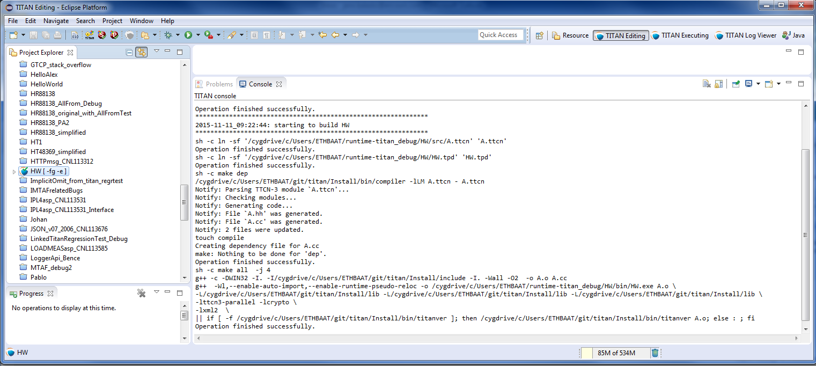Open the Search dropdown arrow
The image size is (816, 366).
tap(241, 35)
